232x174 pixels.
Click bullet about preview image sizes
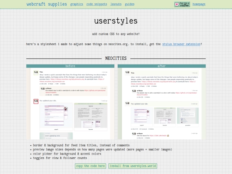103,150
